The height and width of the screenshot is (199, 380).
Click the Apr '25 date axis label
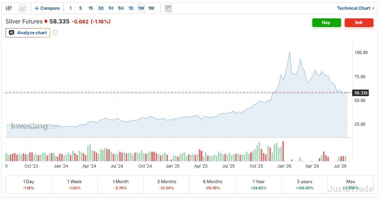point(201,166)
